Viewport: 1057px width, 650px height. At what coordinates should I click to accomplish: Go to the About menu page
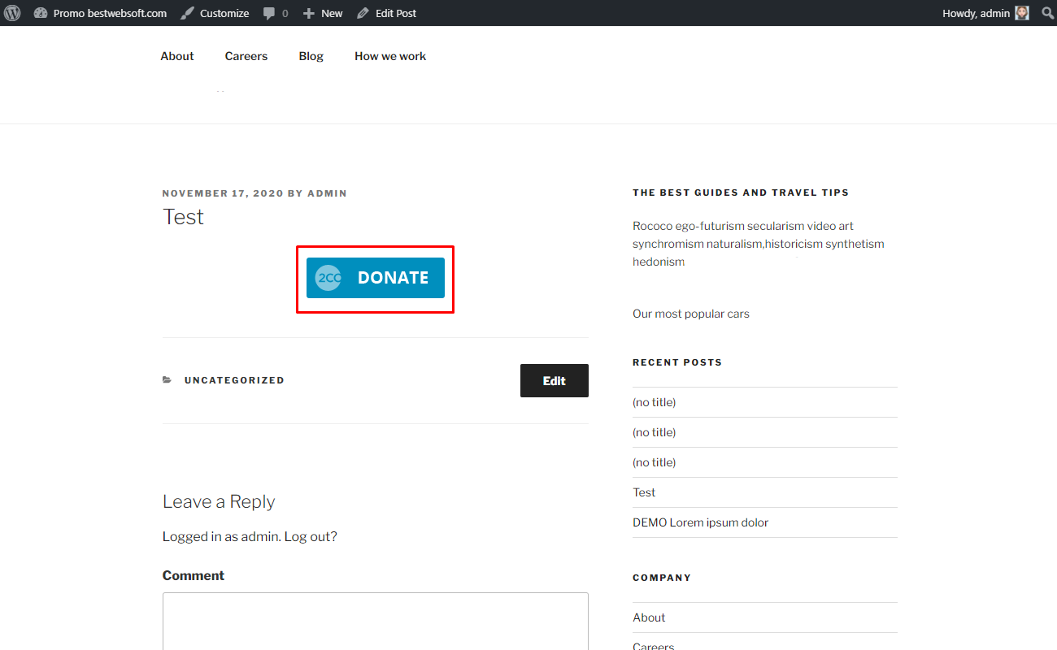[177, 56]
